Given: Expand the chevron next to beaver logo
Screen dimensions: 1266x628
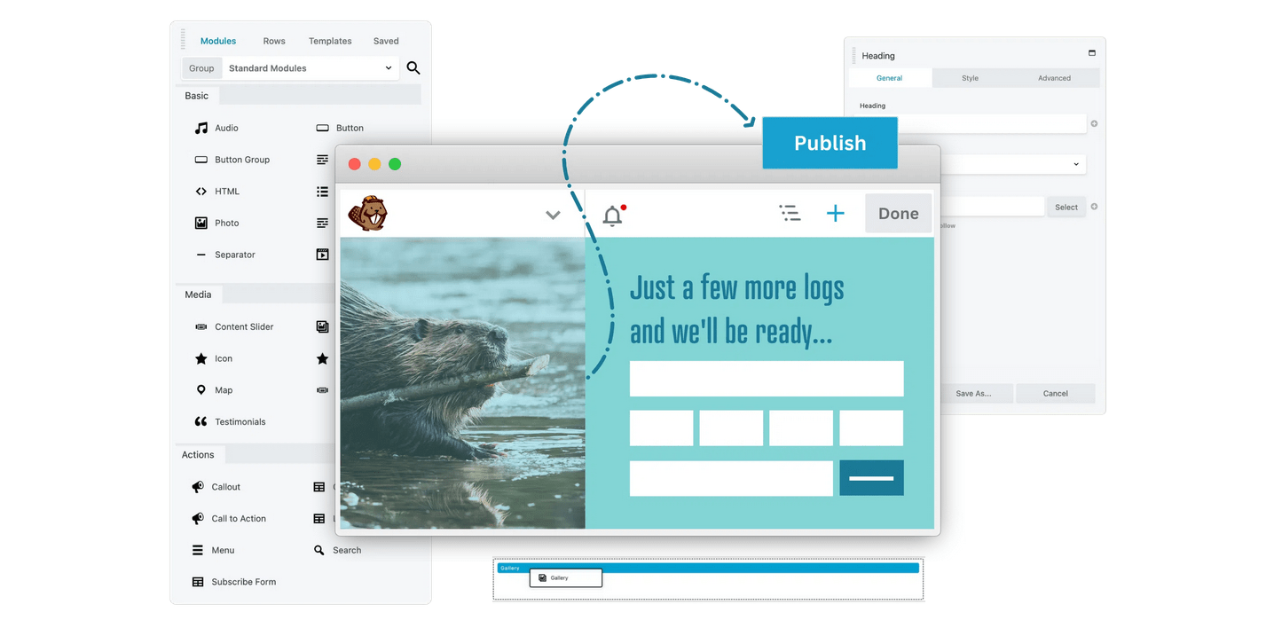Looking at the screenshot, I should pos(553,215).
